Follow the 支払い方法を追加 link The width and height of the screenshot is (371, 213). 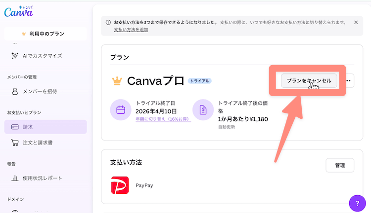tap(131, 30)
